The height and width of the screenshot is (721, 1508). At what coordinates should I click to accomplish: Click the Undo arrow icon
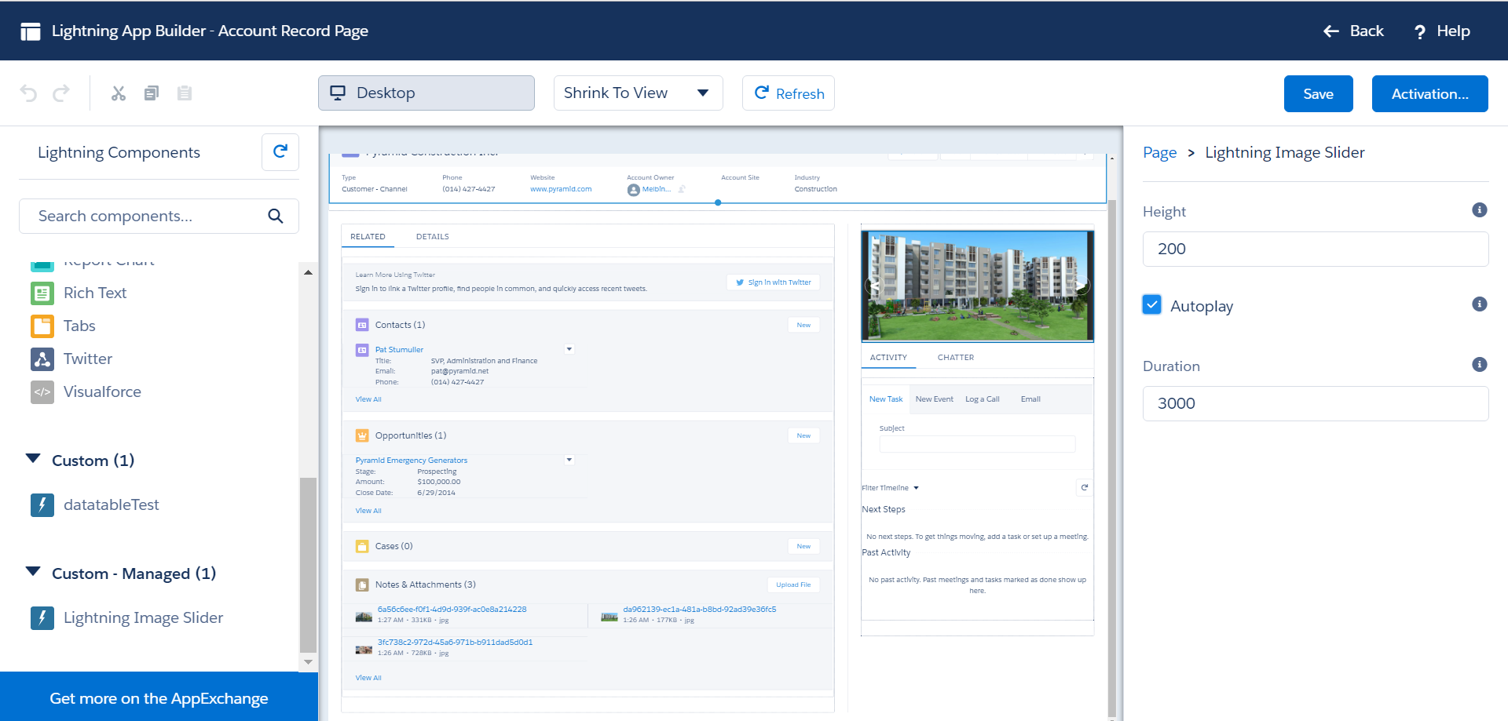pyautogui.click(x=28, y=93)
